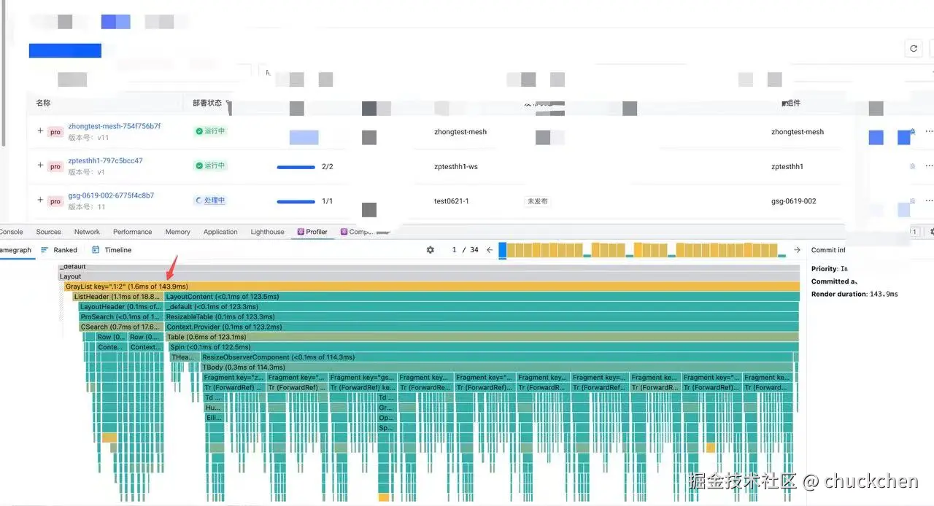934x506 pixels.
Task: Select the Fragment key="z... flame bar
Action: coord(233,378)
